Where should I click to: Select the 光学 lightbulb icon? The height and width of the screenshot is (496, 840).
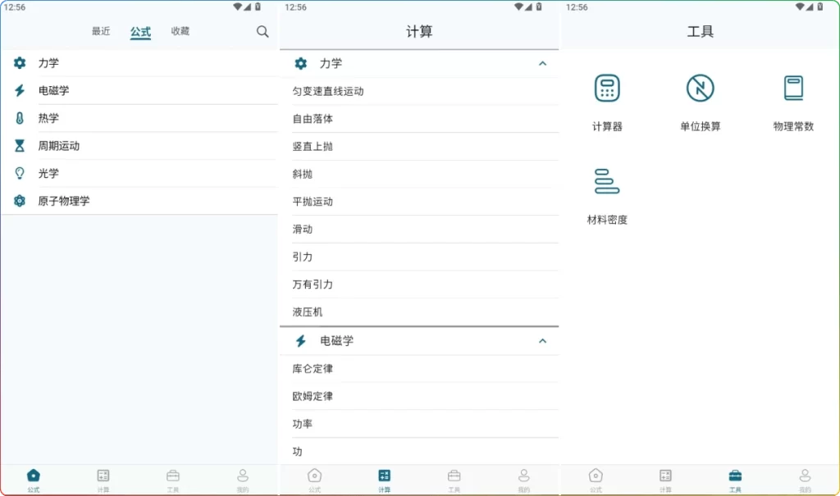point(18,173)
